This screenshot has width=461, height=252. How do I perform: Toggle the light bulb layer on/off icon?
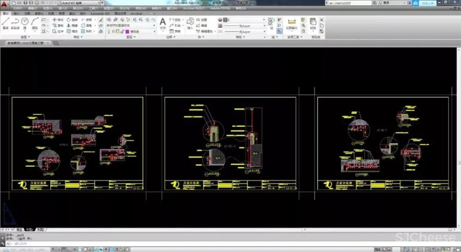108,31
